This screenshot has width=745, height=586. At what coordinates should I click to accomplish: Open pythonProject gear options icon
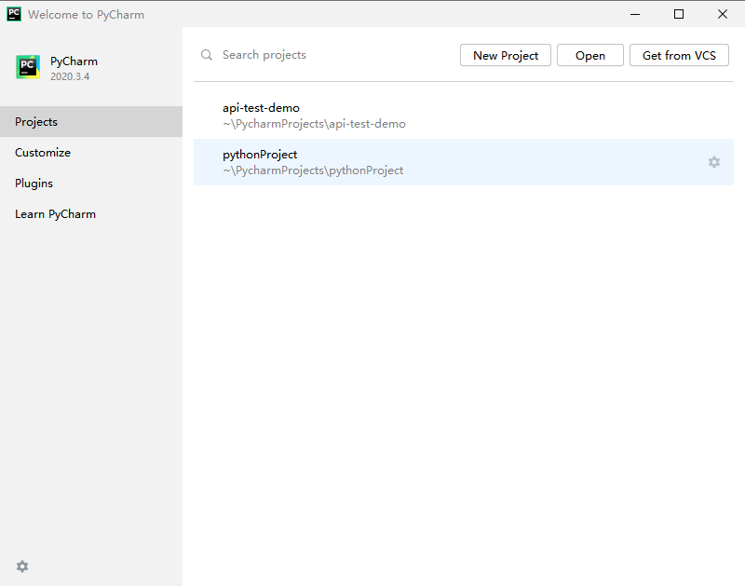click(x=714, y=162)
